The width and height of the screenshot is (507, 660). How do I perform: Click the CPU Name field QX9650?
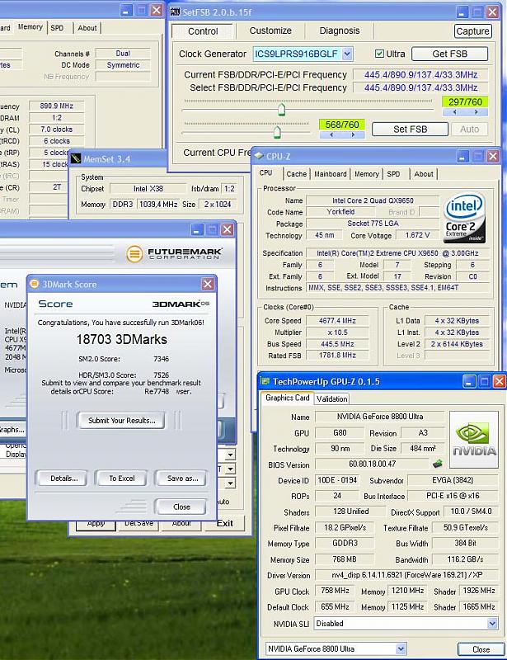(x=373, y=200)
